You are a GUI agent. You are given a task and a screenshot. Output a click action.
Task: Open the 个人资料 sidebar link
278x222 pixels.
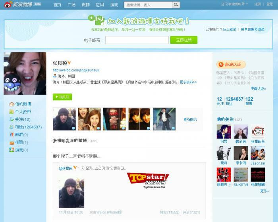click(x=23, y=111)
